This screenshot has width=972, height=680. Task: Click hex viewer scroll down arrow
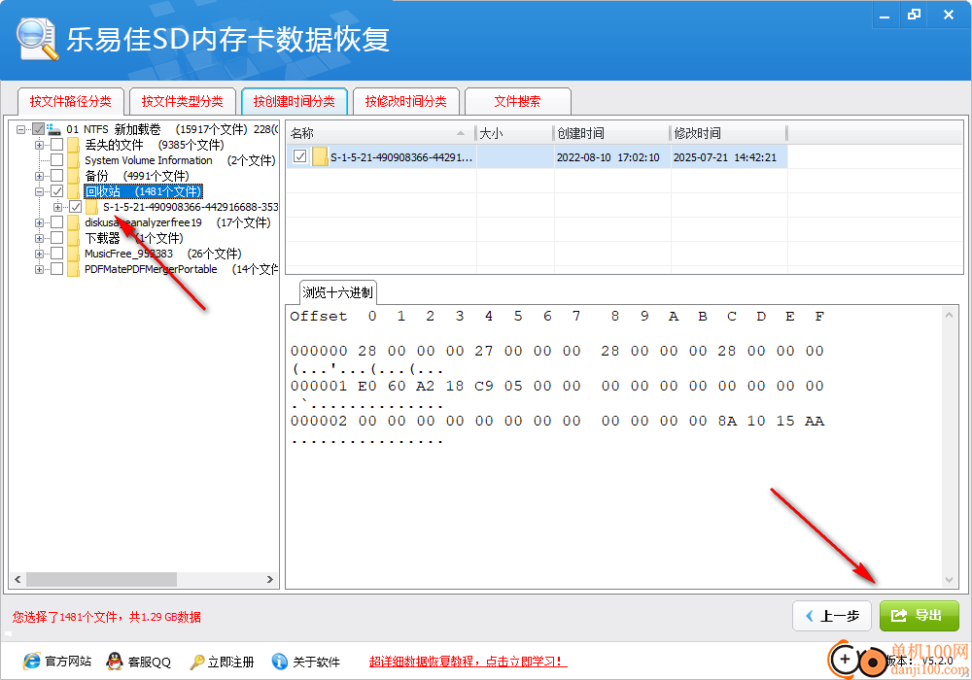pos(949,580)
